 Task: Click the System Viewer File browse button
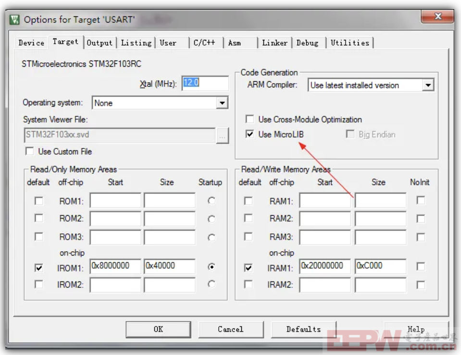[x=222, y=136]
